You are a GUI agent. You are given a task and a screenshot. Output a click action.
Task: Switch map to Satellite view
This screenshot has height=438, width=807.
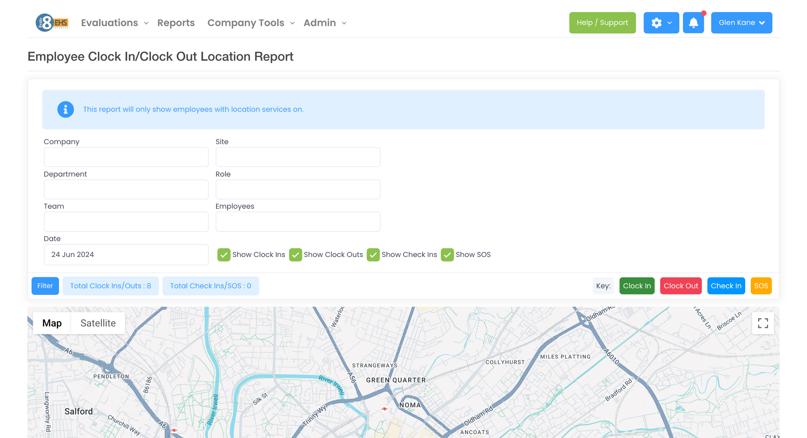[x=98, y=323]
